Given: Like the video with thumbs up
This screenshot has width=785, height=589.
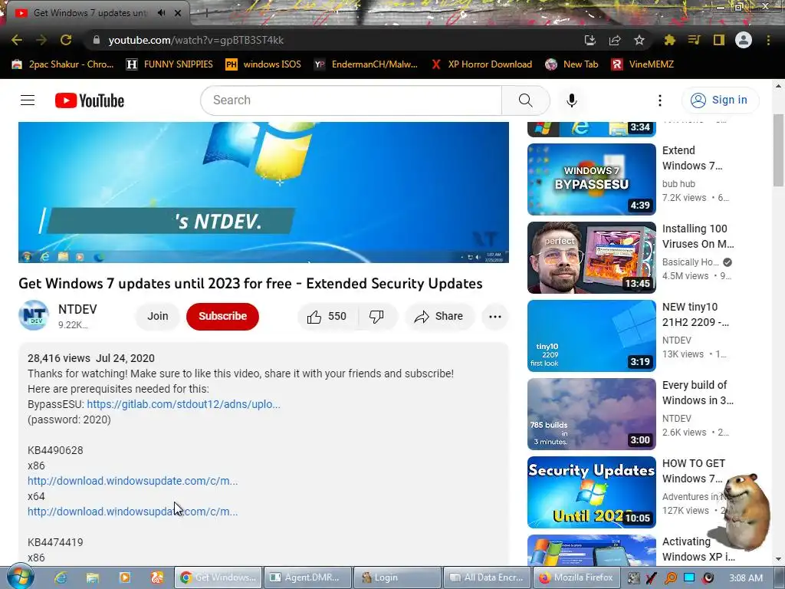Looking at the screenshot, I should pyautogui.click(x=327, y=316).
